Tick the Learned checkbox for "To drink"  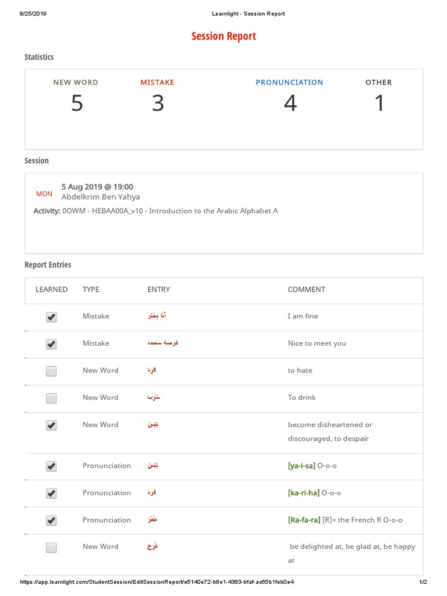tap(51, 398)
